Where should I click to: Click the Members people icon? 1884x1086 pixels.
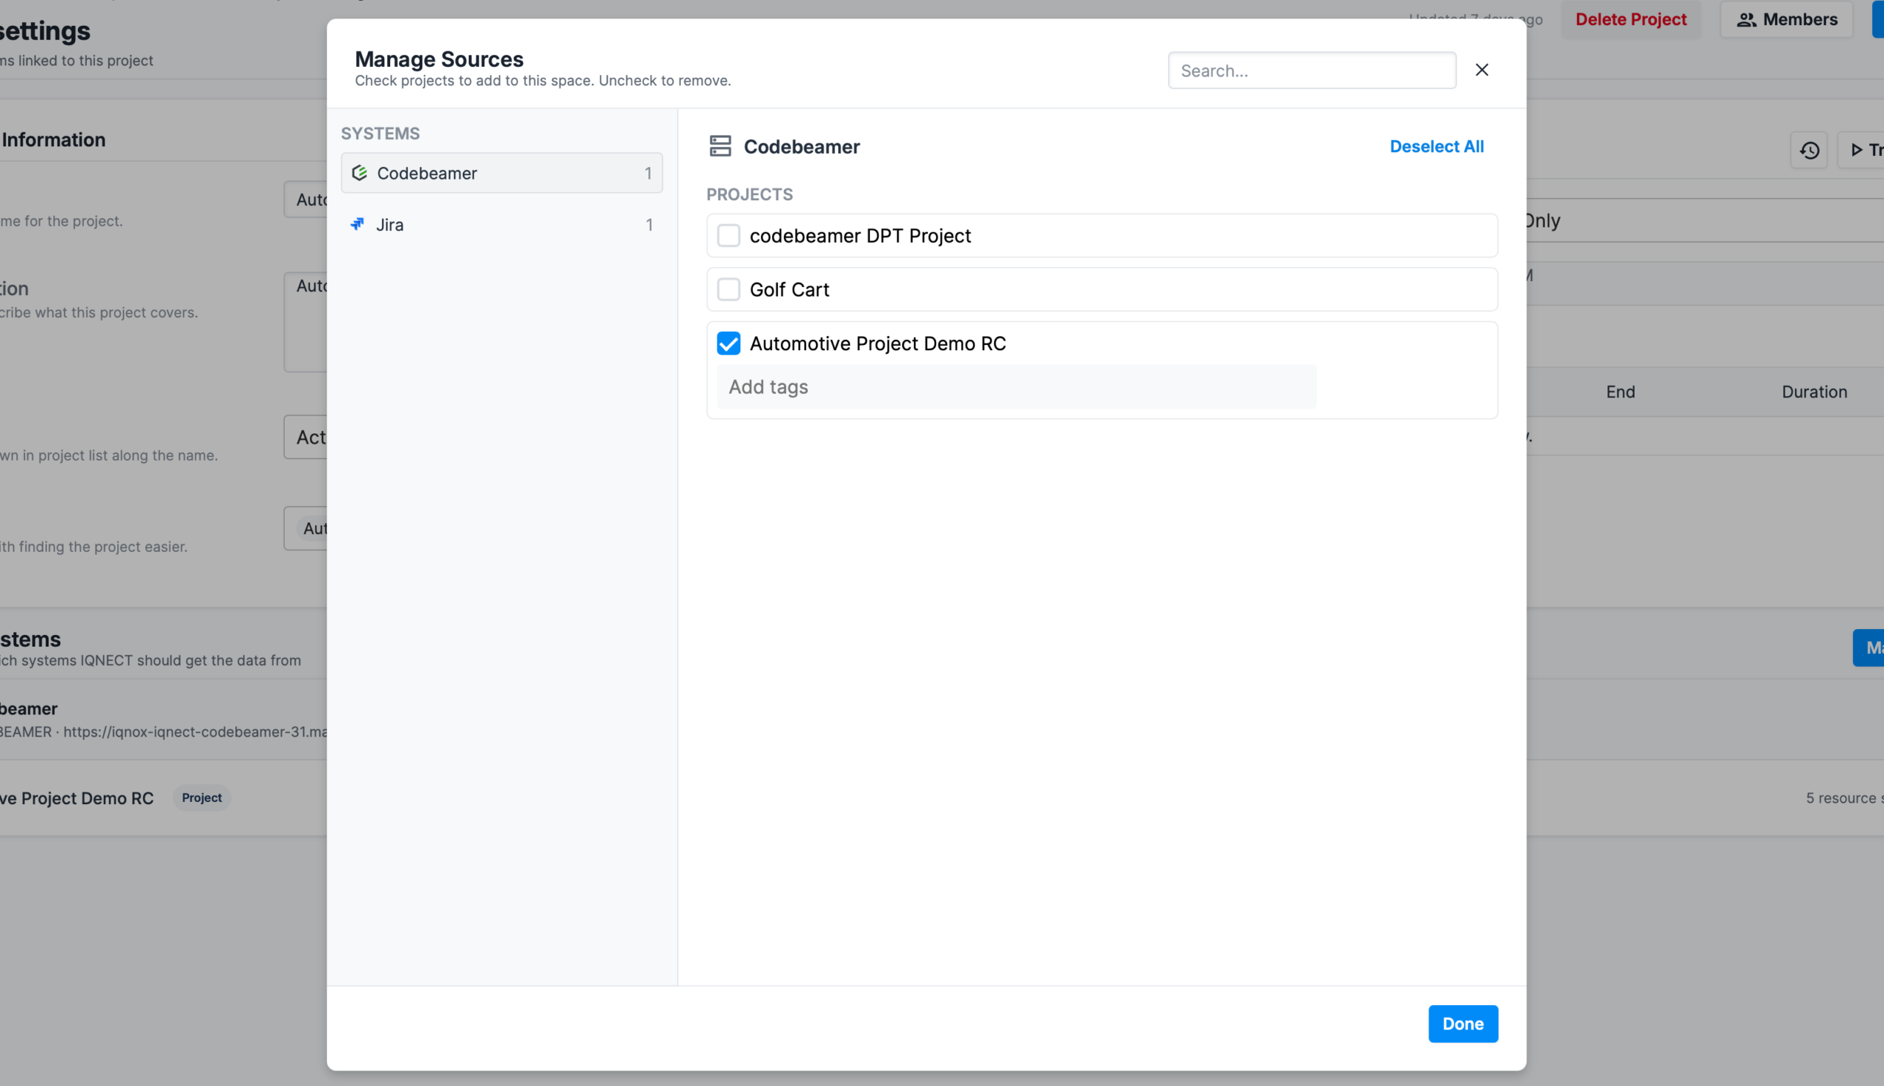tap(1746, 20)
